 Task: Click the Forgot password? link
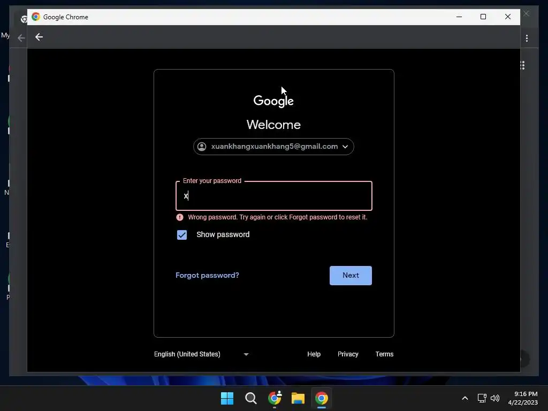pos(207,276)
